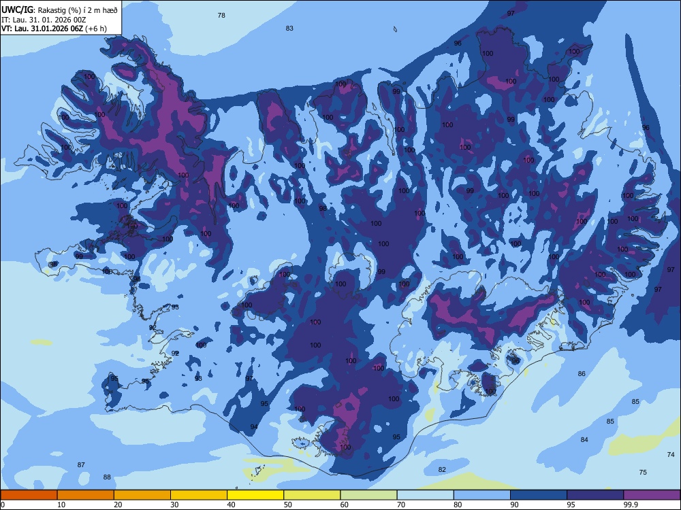Image resolution: width=681 pixels, height=510 pixels.
Task: Select the pale yellow-green 50–60 legend swatch
Action: (x=312, y=495)
